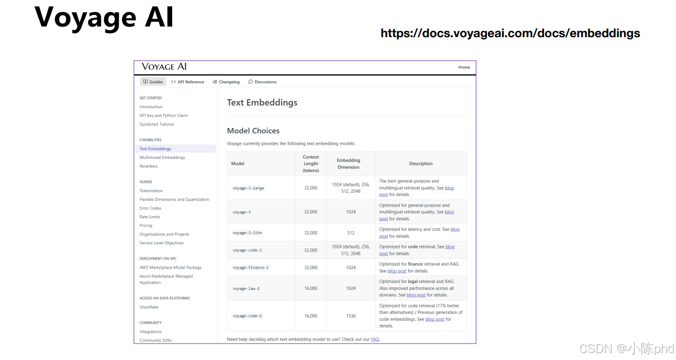Open blog post link in voyage-law-2 row

416,295
